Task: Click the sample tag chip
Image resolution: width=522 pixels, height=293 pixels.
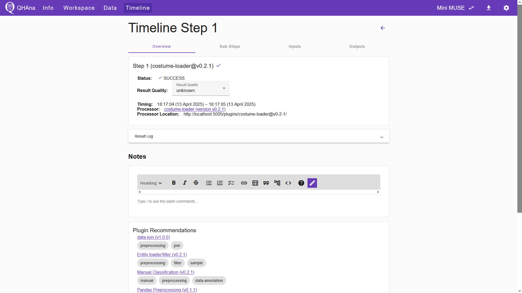Action: (x=197, y=263)
